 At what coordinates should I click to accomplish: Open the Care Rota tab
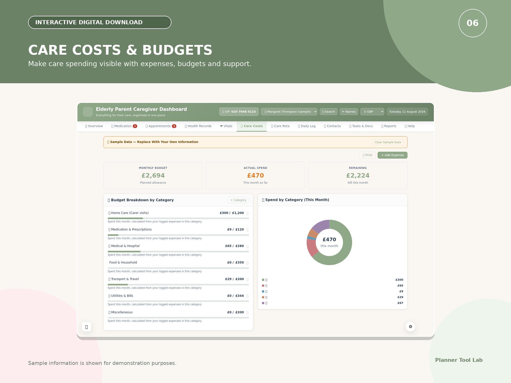click(x=280, y=126)
